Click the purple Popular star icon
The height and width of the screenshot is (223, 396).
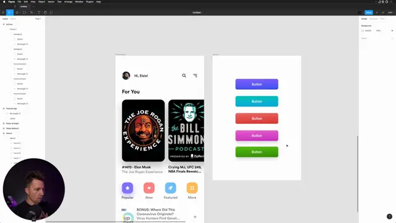[127, 188]
